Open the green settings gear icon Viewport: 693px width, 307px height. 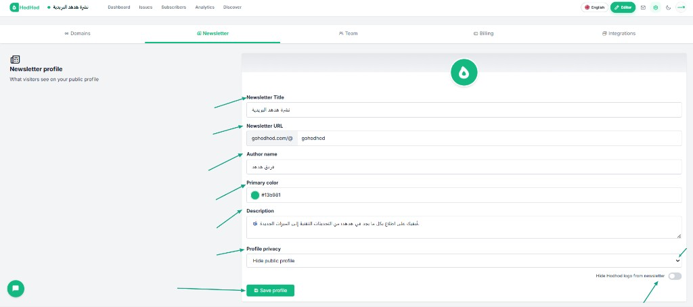(x=656, y=7)
